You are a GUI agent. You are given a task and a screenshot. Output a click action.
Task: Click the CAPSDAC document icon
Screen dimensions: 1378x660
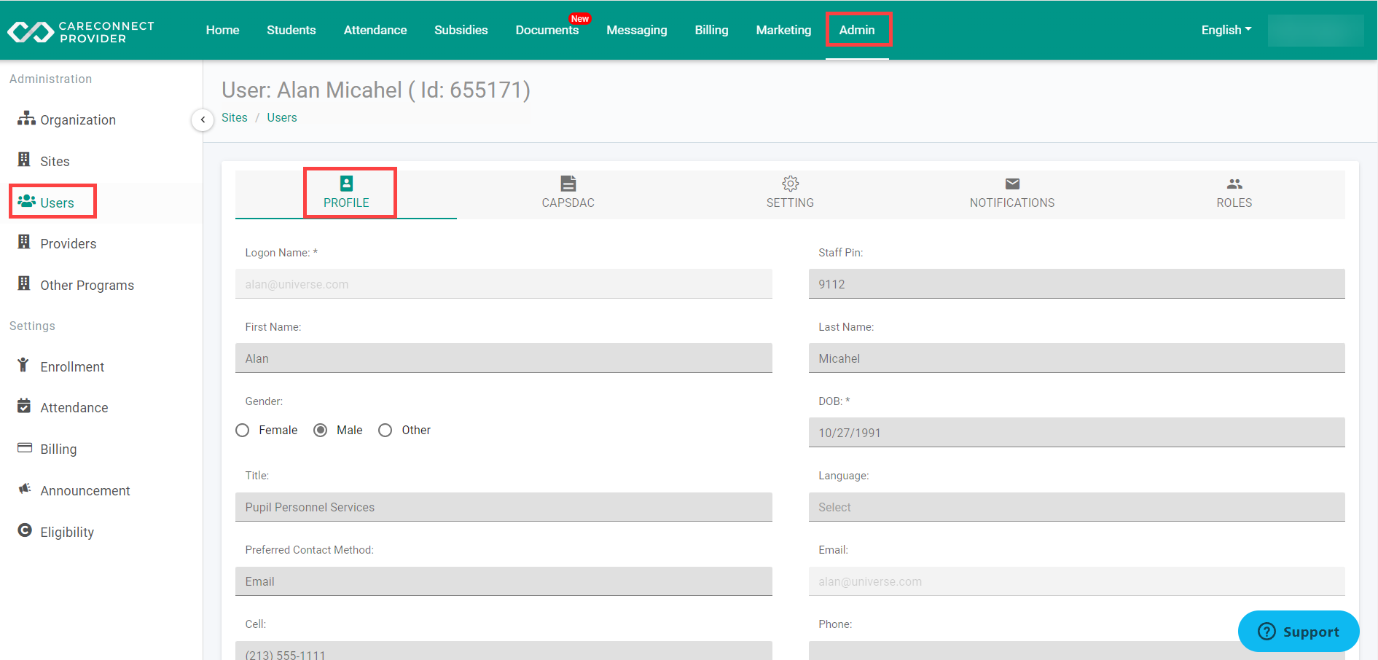point(568,184)
